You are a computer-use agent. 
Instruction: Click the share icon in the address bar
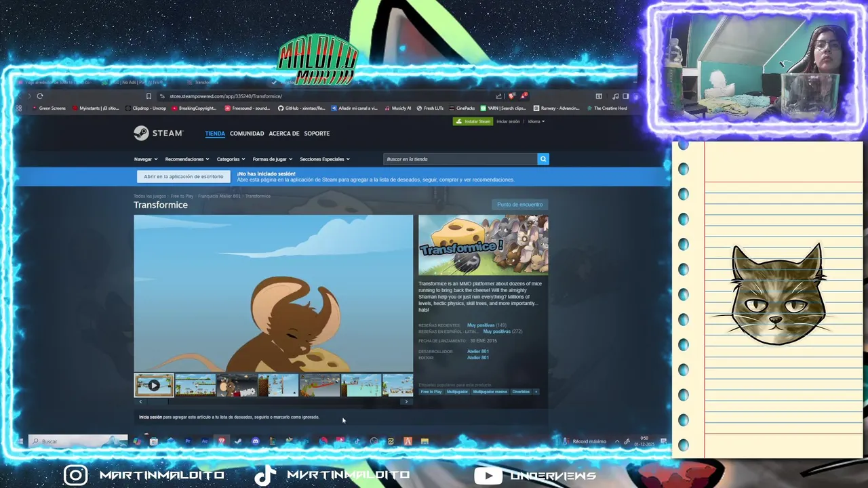coord(499,96)
